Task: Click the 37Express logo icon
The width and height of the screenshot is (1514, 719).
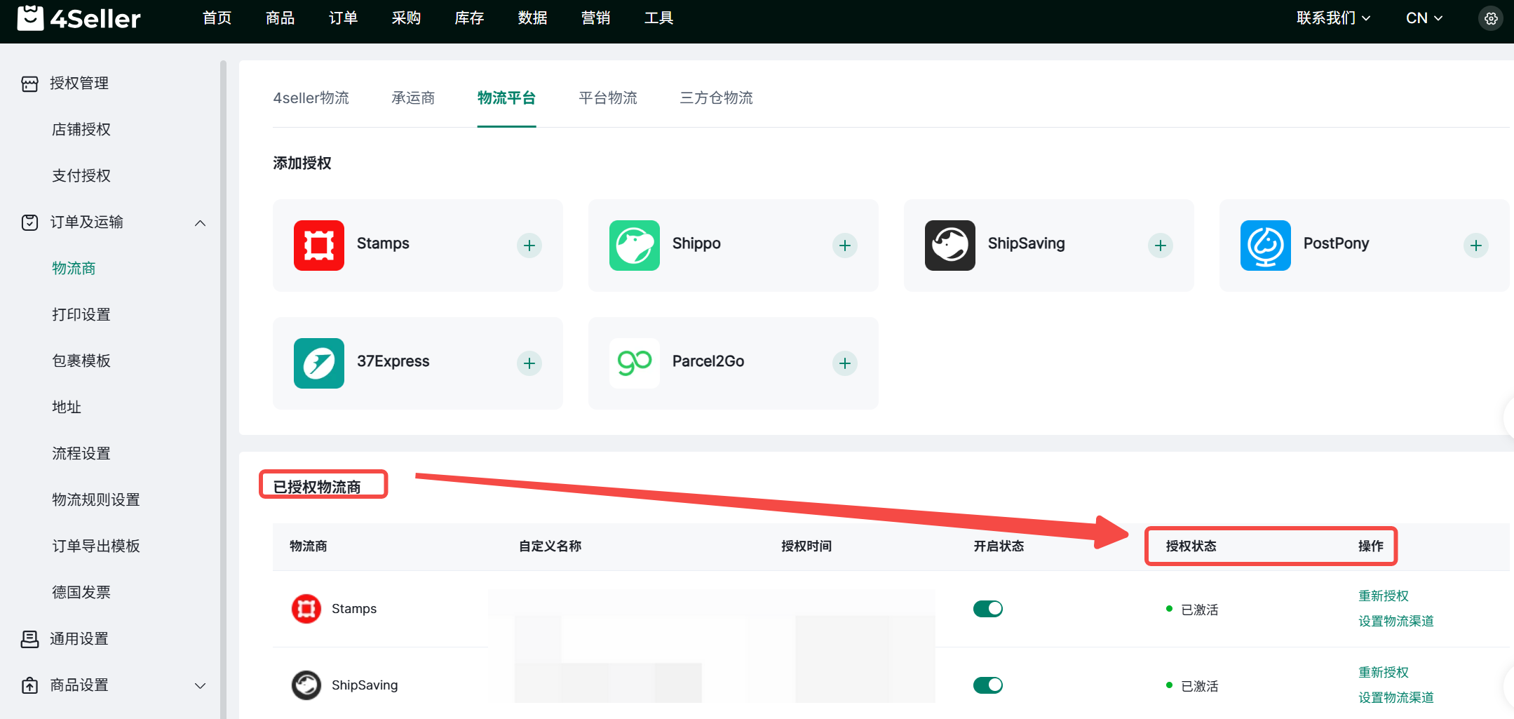Action: coord(319,363)
